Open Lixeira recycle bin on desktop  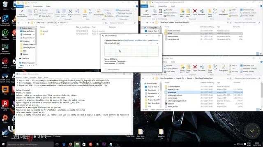(x=5, y=5)
